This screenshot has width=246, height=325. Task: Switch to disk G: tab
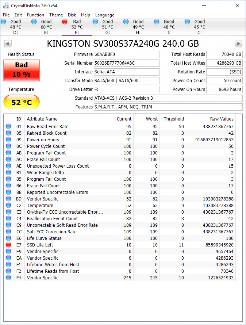107,27
